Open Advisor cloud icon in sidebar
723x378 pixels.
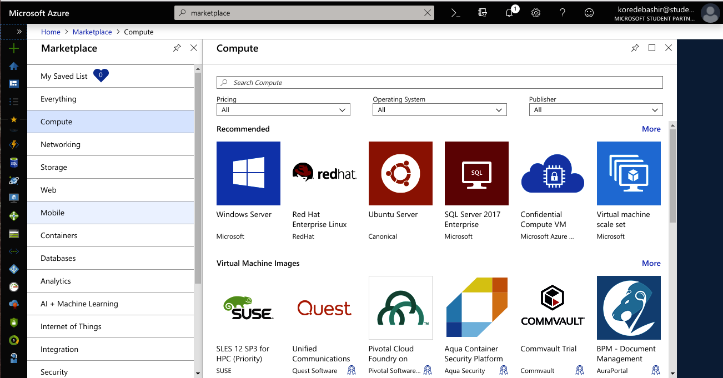point(14,304)
